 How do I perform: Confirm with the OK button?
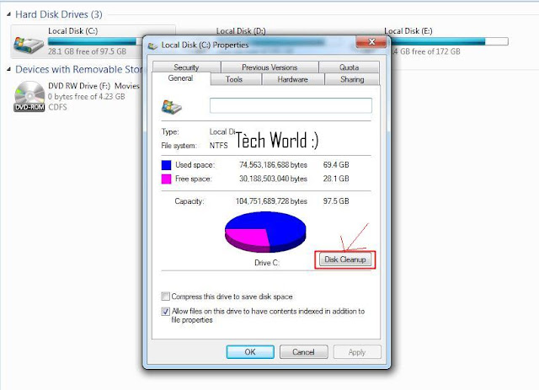(250, 352)
